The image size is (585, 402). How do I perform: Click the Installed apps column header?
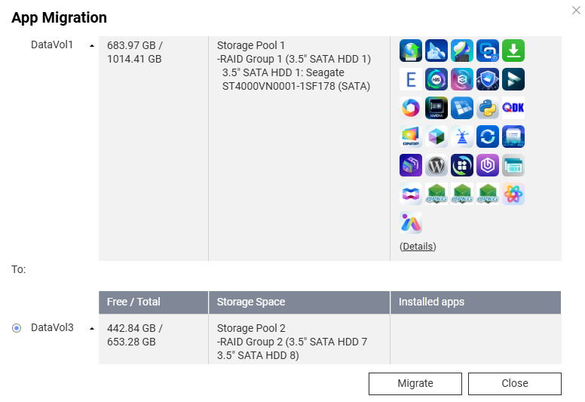click(431, 302)
